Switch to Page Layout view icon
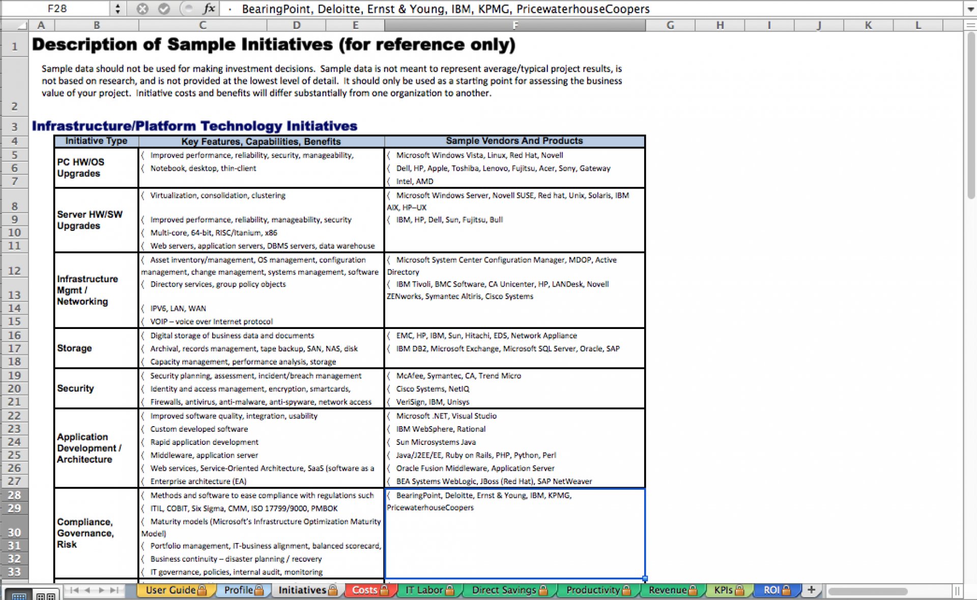Viewport: 977px width, 600px height. click(x=46, y=595)
